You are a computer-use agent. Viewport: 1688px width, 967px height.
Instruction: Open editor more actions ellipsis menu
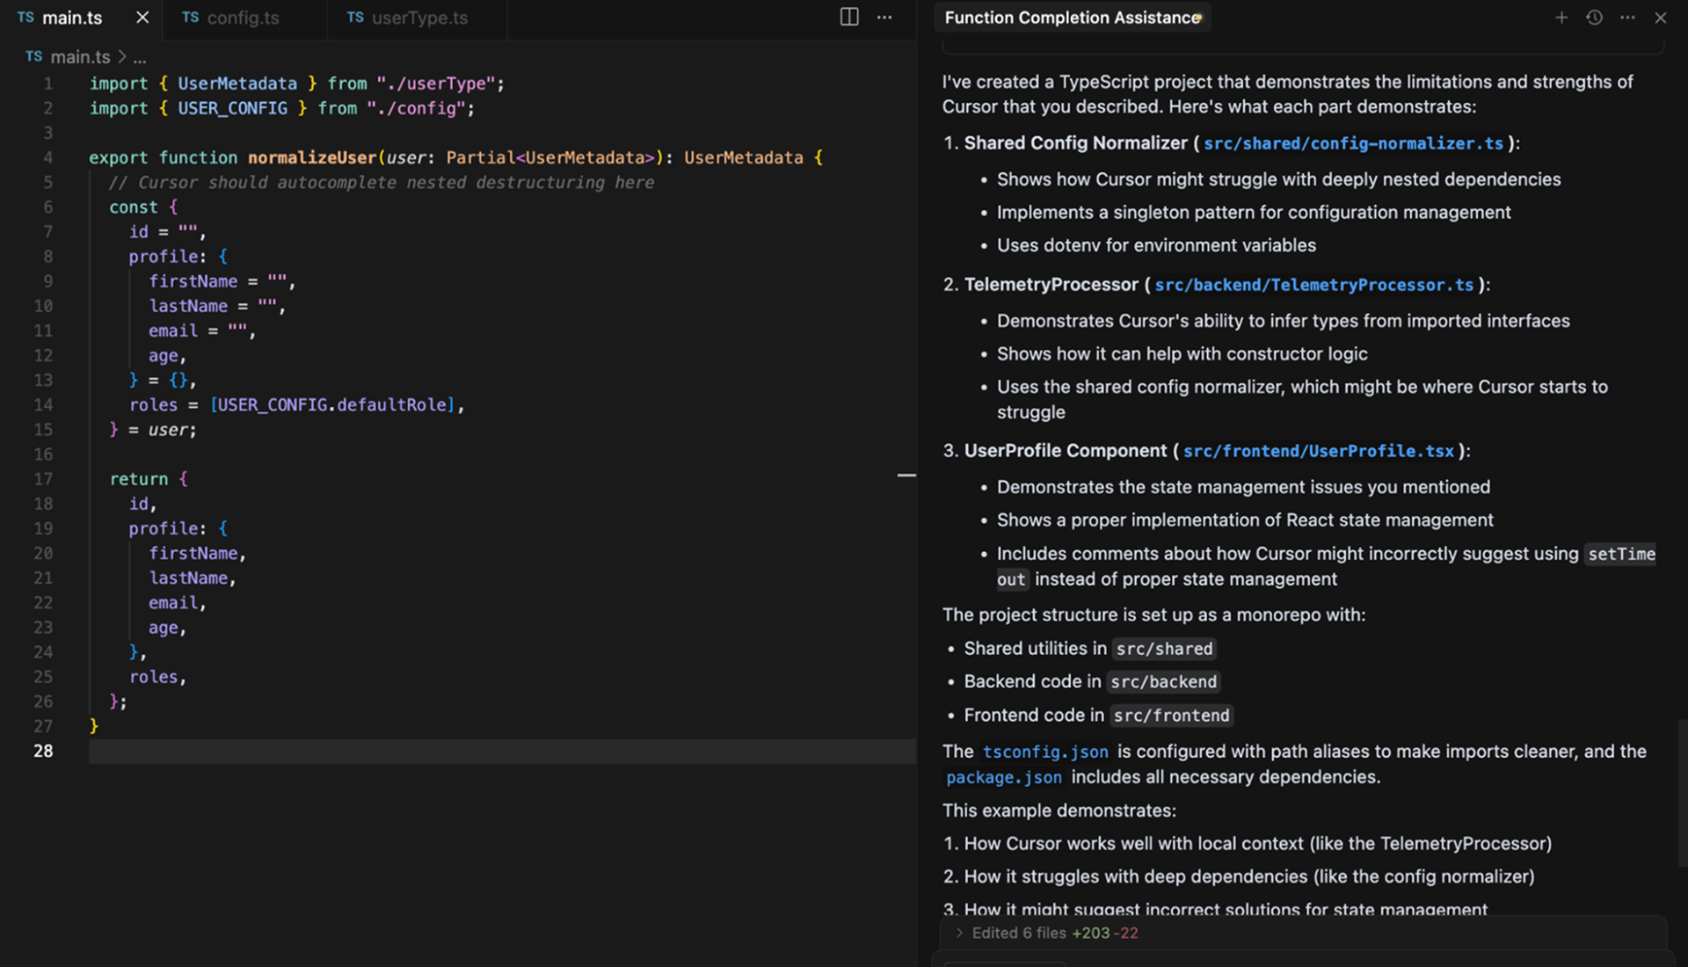click(x=884, y=18)
